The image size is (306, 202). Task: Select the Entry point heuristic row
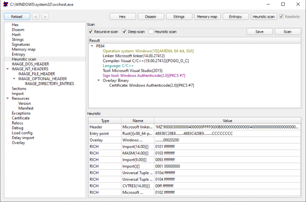[194, 134]
